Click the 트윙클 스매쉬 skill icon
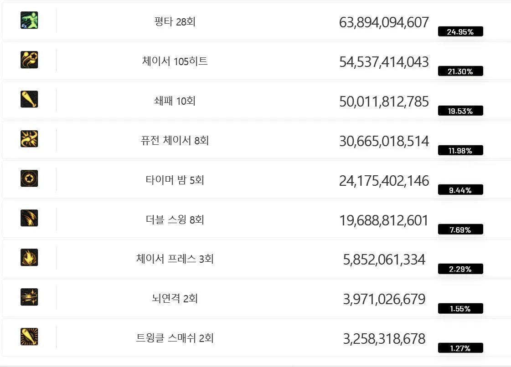Image resolution: width=511 pixels, height=367 pixels. click(x=29, y=337)
